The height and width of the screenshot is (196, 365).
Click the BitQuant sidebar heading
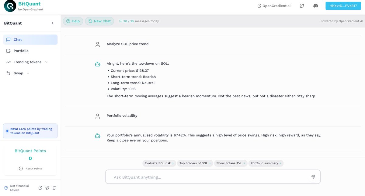click(13, 23)
